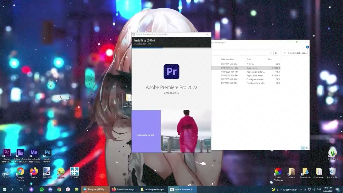Open Lively Wallpaper desktop shortcut
This screenshot has width=343, height=193.
click(x=278, y=174)
